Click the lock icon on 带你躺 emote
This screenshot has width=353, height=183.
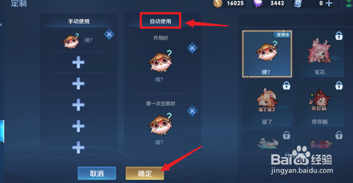339,86
